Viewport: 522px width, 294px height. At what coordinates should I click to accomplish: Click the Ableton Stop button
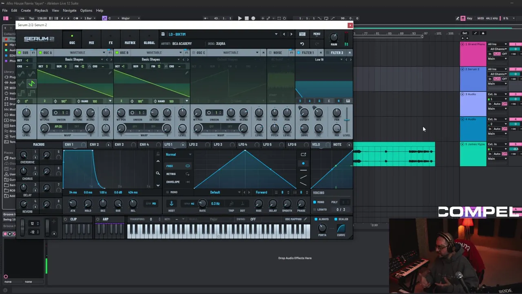246,18
